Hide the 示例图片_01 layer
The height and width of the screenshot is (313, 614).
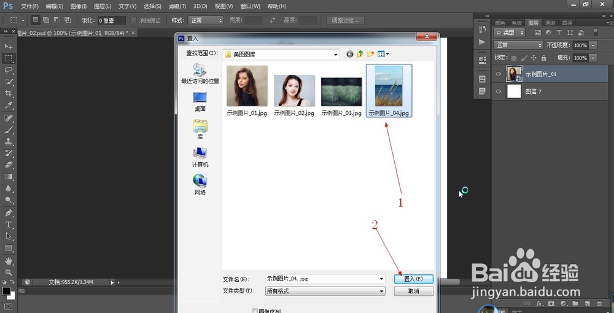coord(498,74)
